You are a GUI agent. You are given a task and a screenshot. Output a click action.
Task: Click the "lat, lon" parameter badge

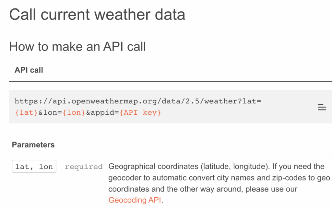tap(34, 167)
